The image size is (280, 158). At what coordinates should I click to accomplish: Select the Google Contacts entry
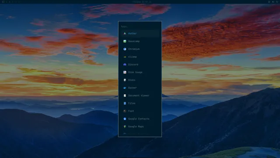(140, 119)
